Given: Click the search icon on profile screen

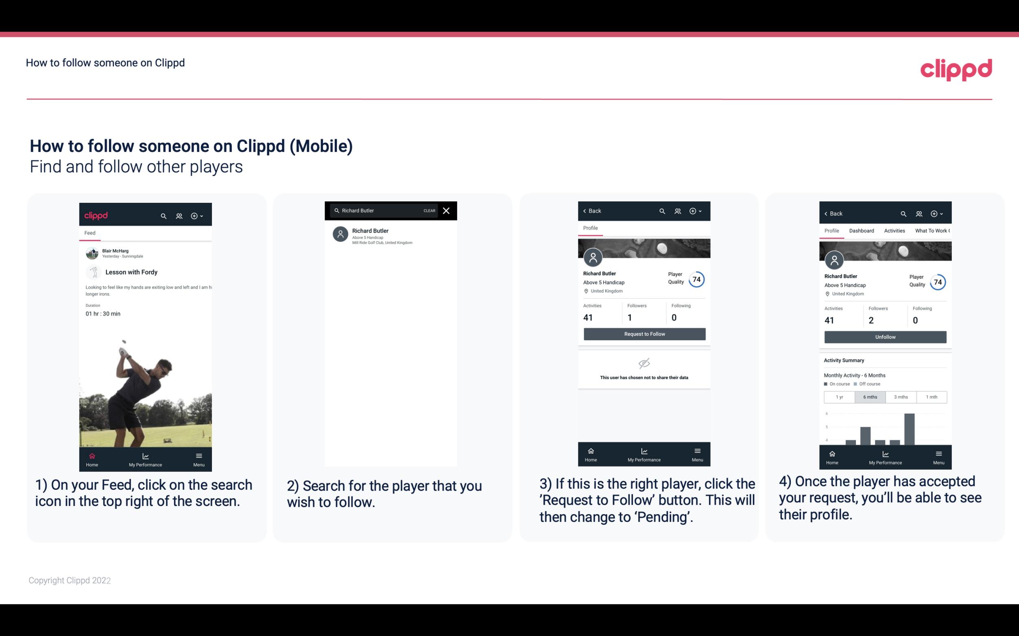Looking at the screenshot, I should [662, 211].
